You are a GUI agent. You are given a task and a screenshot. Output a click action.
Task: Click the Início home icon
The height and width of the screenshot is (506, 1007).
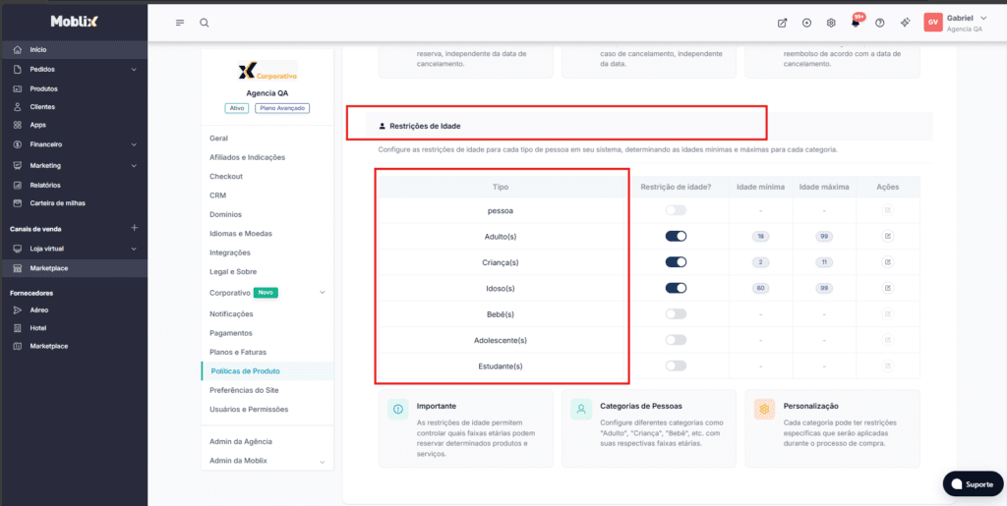pos(18,49)
